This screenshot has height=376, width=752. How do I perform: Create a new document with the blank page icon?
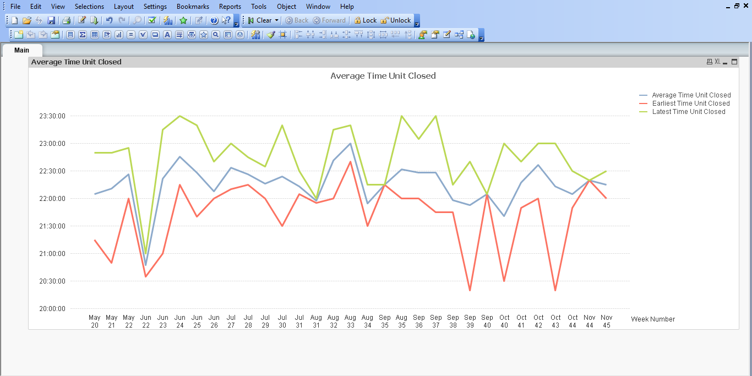15,20
